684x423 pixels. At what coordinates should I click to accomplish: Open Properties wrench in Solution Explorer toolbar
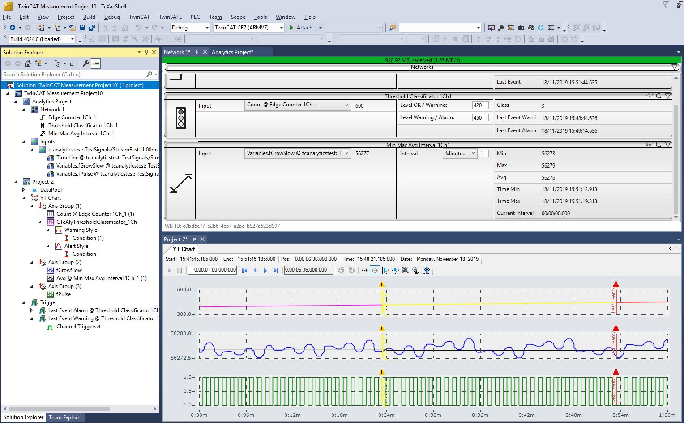click(86, 63)
